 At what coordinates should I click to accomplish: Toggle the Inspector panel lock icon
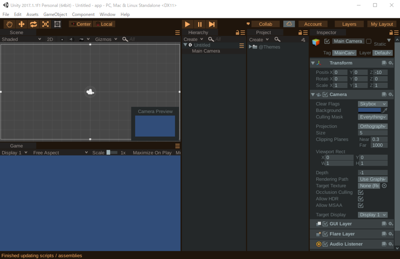391,32
